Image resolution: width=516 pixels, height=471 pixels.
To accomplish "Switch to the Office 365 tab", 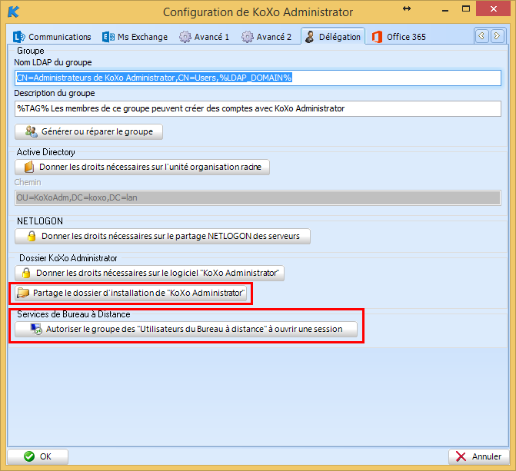I will point(398,37).
